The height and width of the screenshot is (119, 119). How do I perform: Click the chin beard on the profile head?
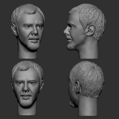coord(71,46)
